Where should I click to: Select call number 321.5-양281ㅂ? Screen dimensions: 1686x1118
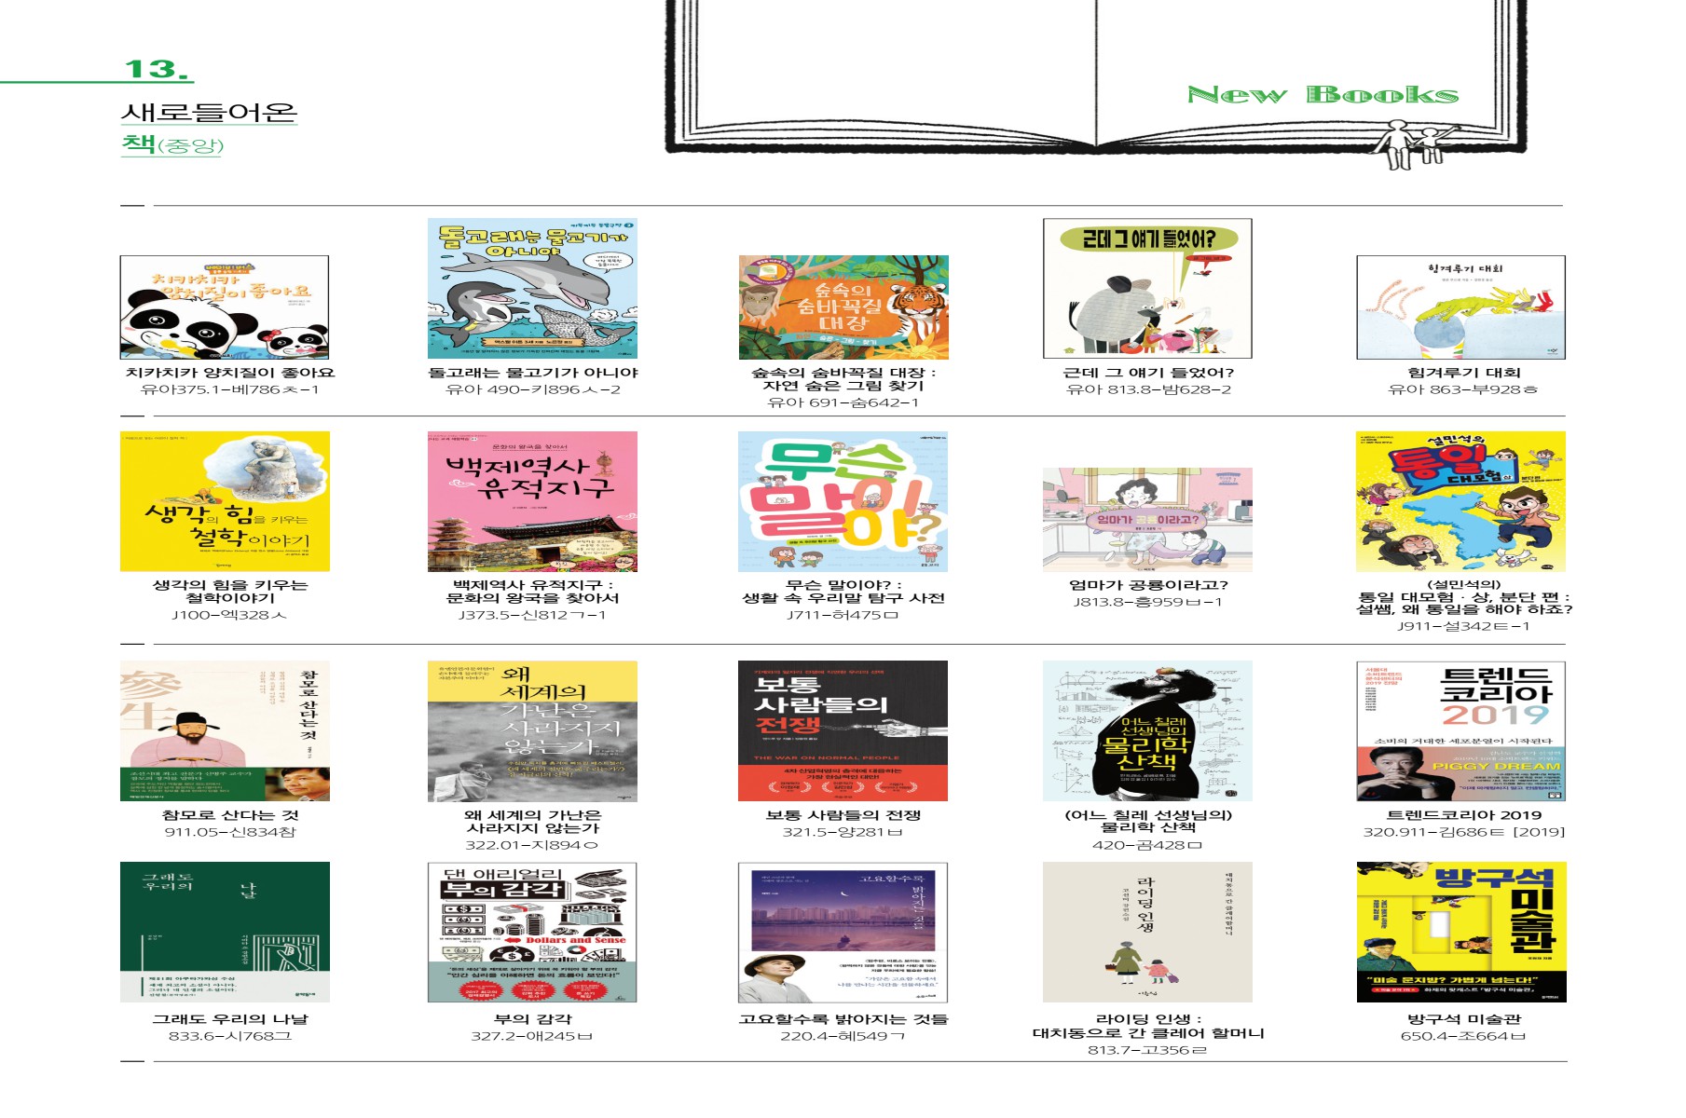[843, 832]
